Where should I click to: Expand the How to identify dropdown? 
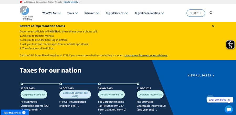(72, 2)
